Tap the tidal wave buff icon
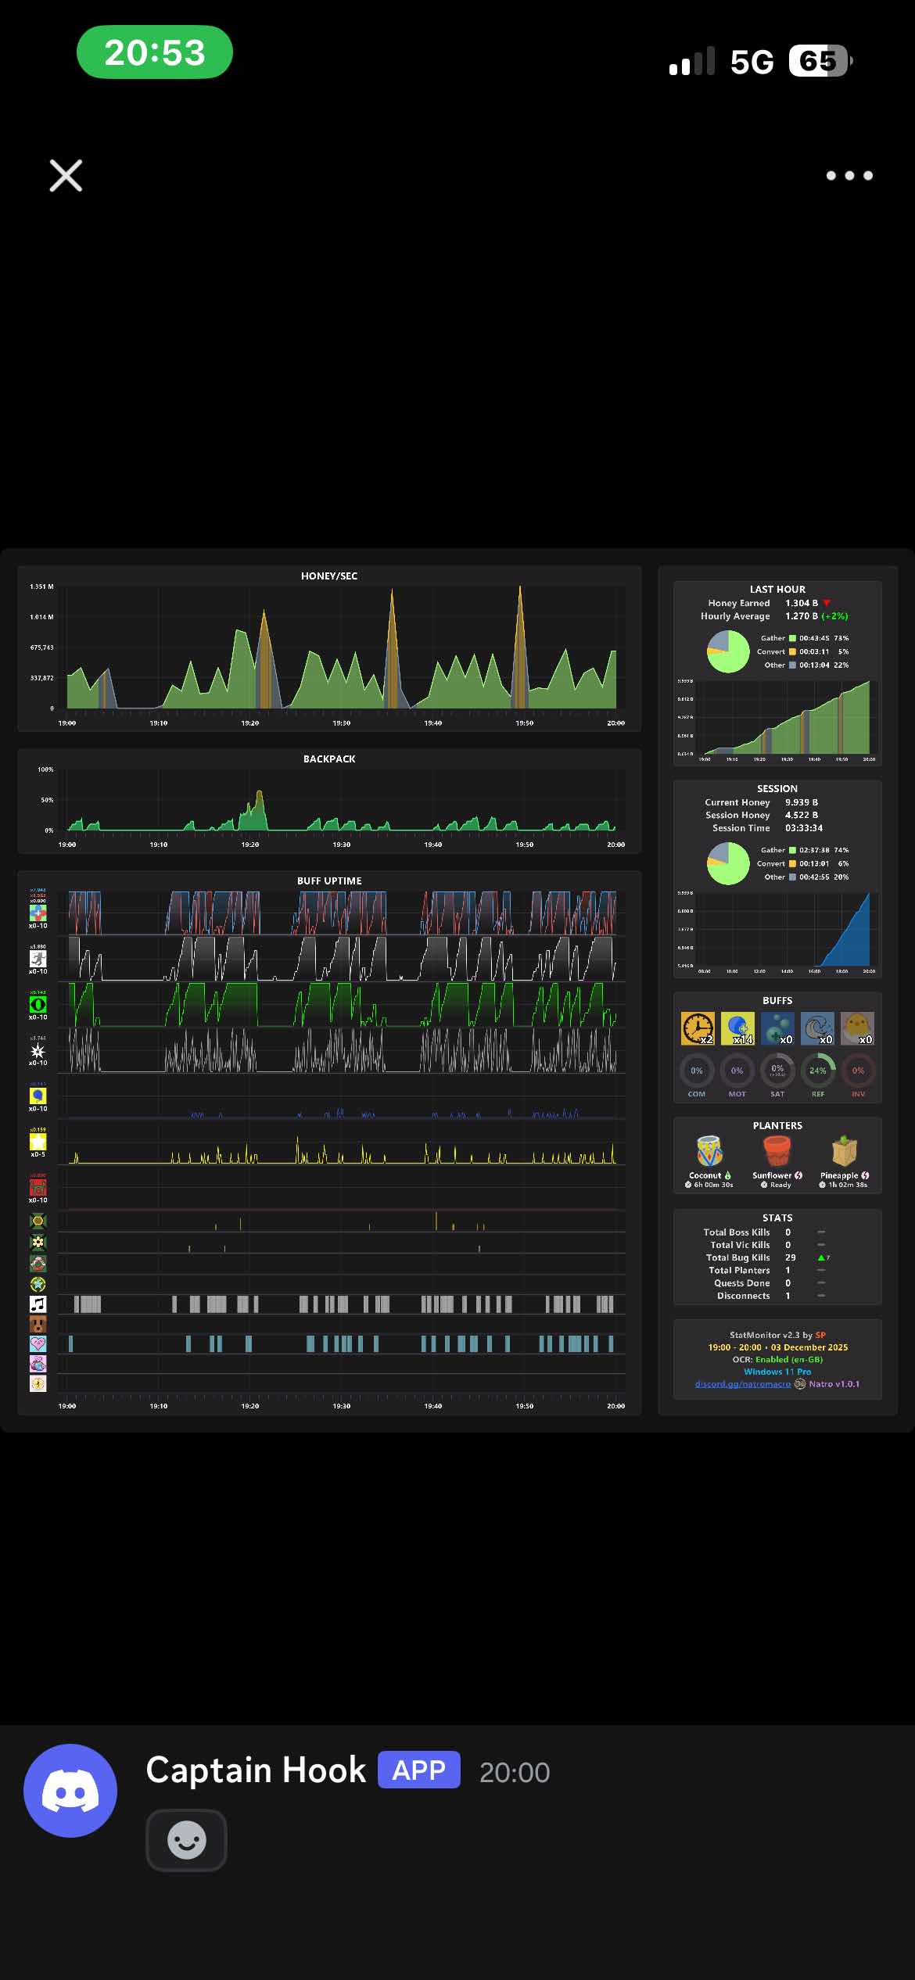 pos(817,1028)
